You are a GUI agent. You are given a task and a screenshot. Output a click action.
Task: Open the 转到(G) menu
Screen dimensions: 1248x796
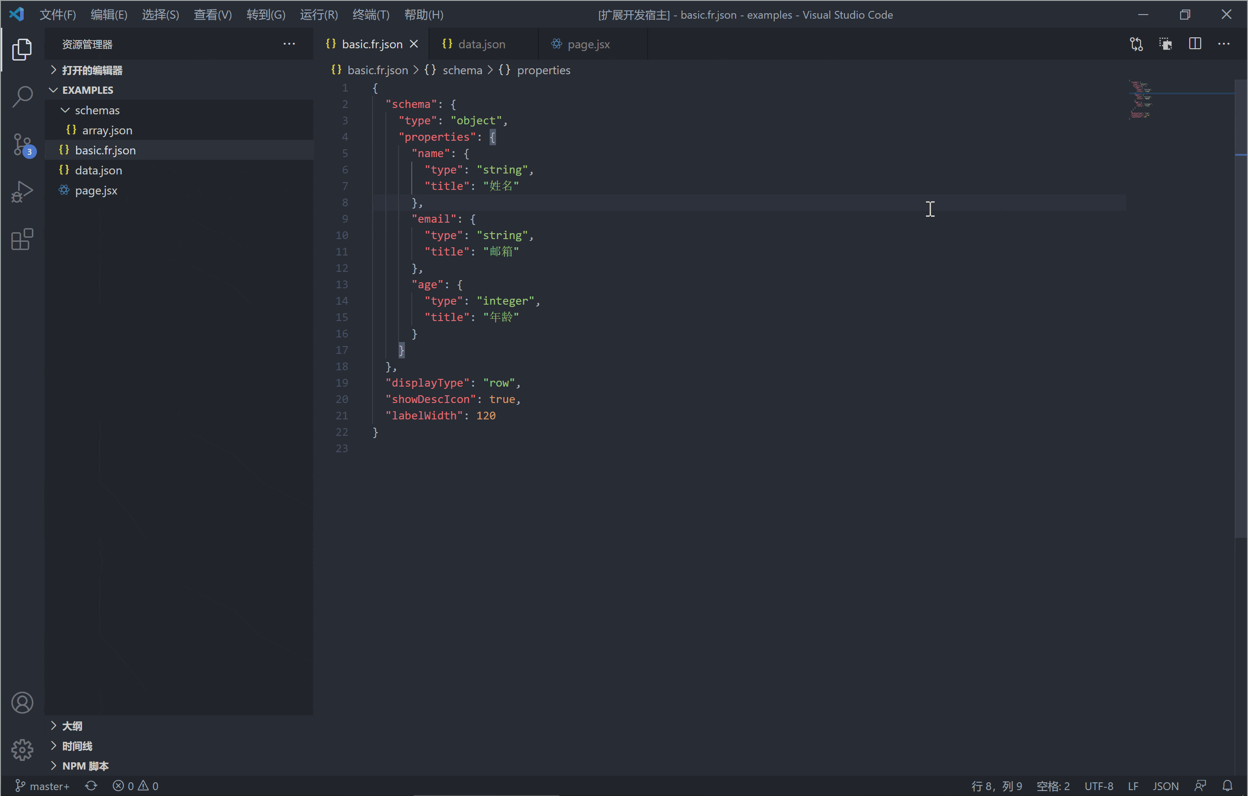[x=266, y=15]
